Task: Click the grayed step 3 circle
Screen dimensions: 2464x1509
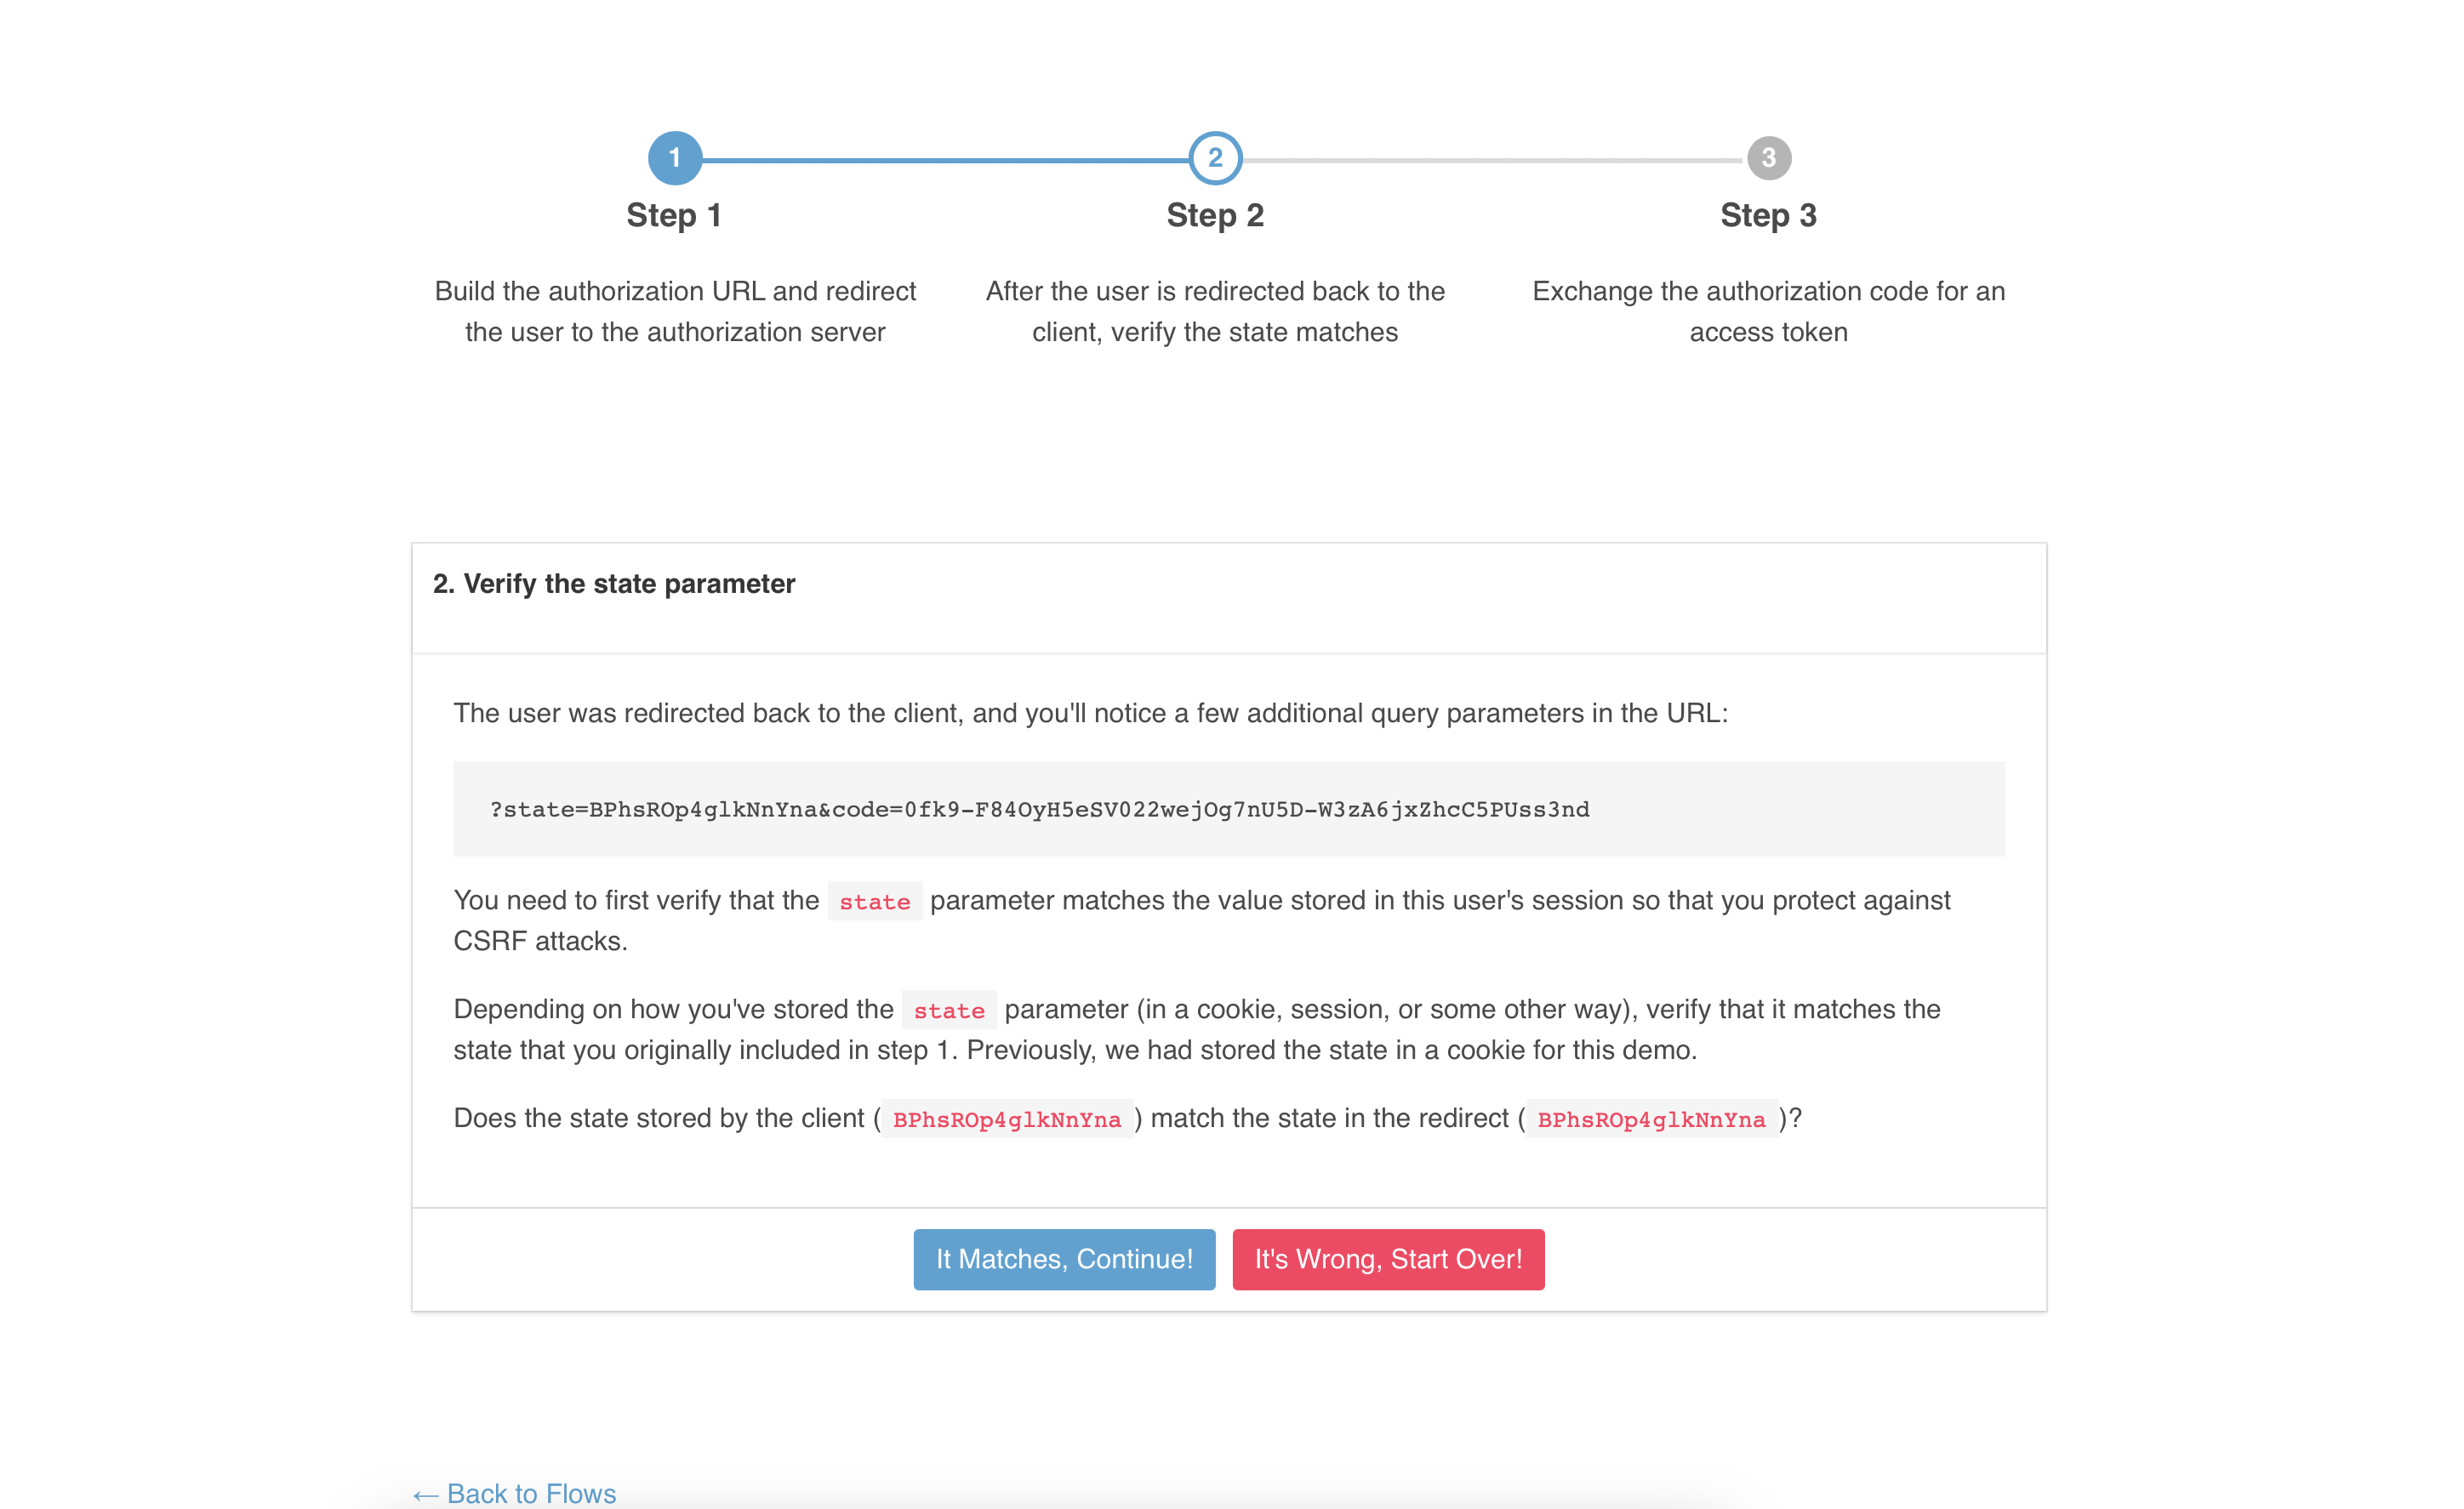Action: click(x=1768, y=158)
